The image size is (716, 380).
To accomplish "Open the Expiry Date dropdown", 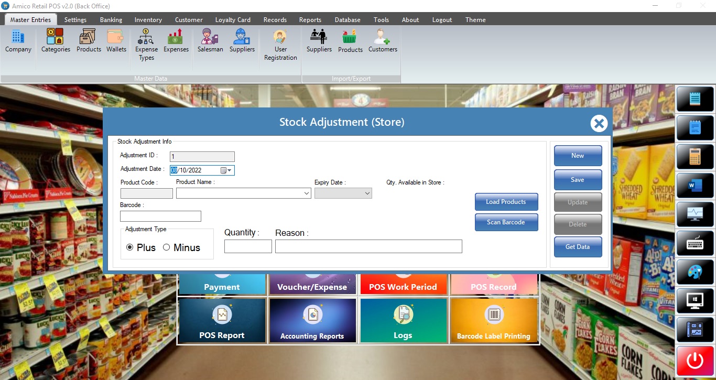I will (x=367, y=193).
